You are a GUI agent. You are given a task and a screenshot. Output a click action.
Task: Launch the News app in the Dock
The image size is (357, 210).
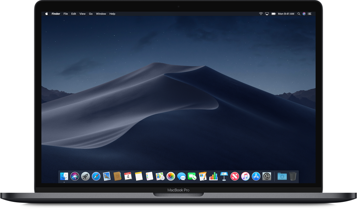coord(235,176)
